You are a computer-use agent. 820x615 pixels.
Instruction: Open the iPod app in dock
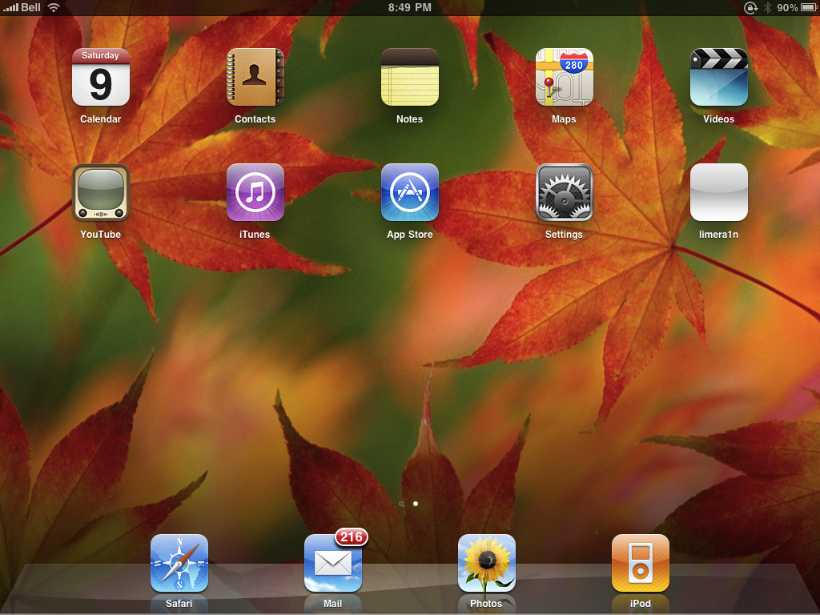[640, 563]
